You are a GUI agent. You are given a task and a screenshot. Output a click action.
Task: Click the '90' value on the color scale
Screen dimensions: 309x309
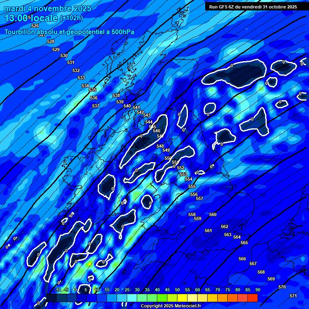pyautogui.click(x=257, y=290)
